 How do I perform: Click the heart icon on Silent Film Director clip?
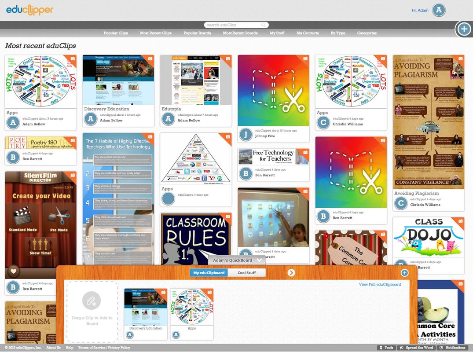click(x=13, y=271)
